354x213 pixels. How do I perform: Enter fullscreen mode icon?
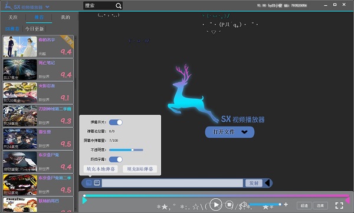click(x=339, y=205)
